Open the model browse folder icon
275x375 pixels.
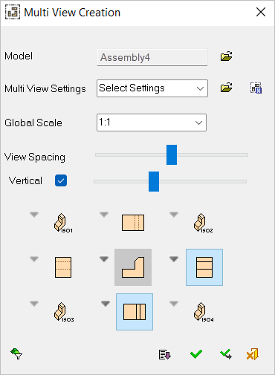[x=226, y=56]
